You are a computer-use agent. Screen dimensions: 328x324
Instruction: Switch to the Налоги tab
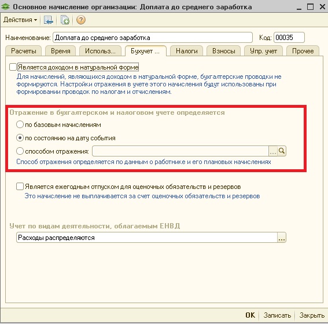(187, 51)
